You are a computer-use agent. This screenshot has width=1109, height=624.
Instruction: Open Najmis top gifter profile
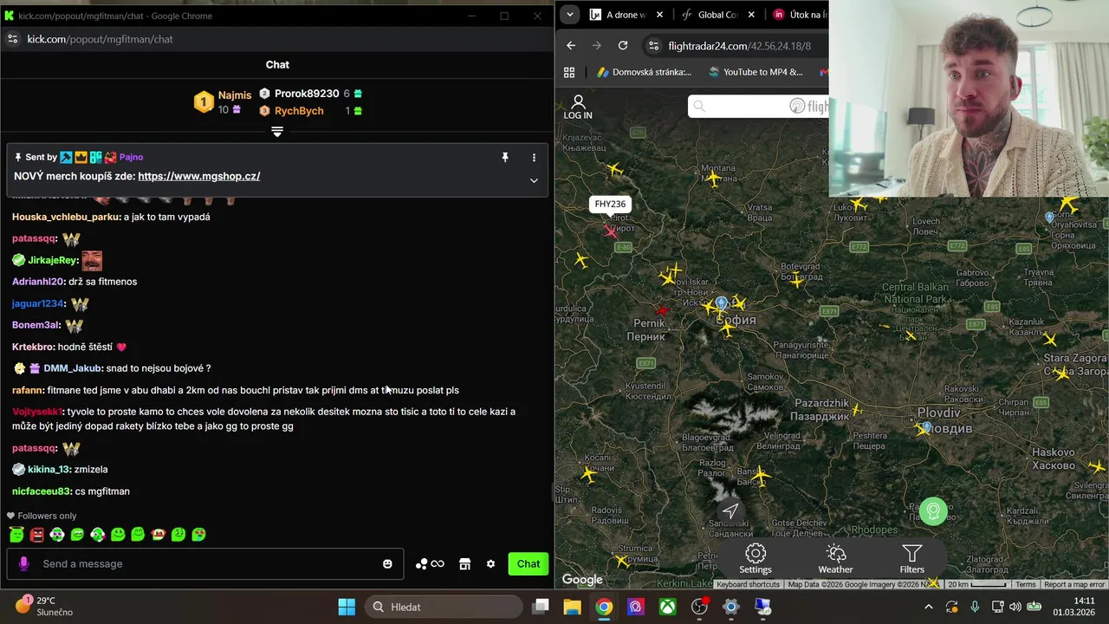tap(235, 95)
